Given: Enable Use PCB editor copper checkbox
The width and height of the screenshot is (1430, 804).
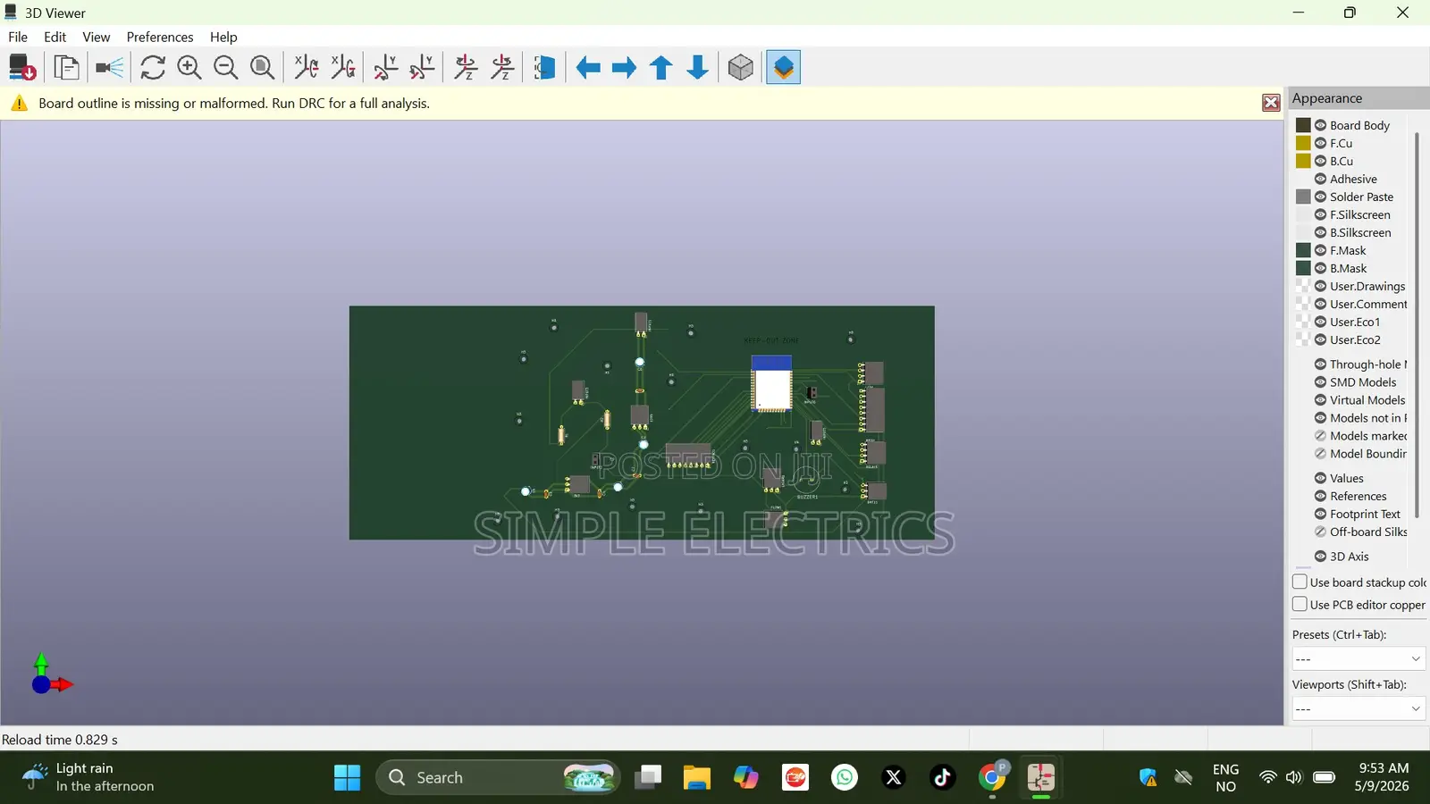Looking at the screenshot, I should pyautogui.click(x=1300, y=604).
